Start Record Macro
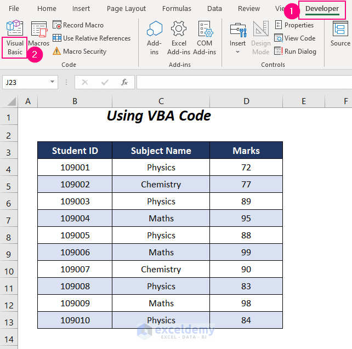This screenshot has width=352, height=349. pyautogui.click(x=78, y=25)
